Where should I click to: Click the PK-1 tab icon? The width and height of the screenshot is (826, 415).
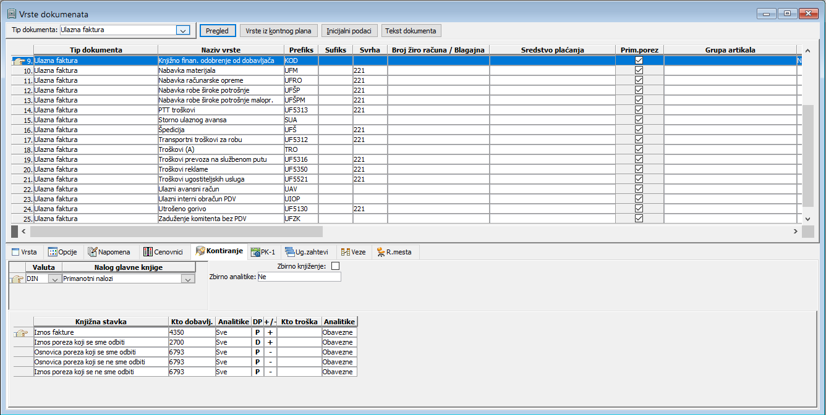tap(254, 252)
